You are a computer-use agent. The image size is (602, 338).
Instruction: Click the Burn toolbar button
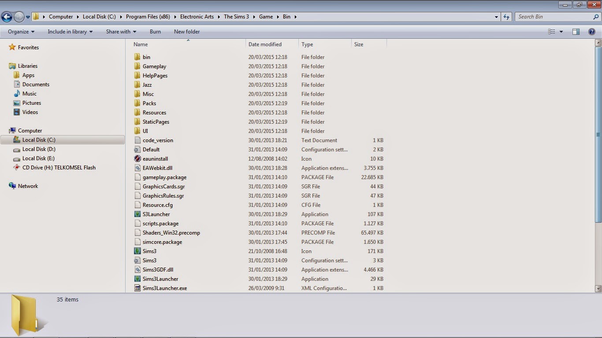click(155, 32)
